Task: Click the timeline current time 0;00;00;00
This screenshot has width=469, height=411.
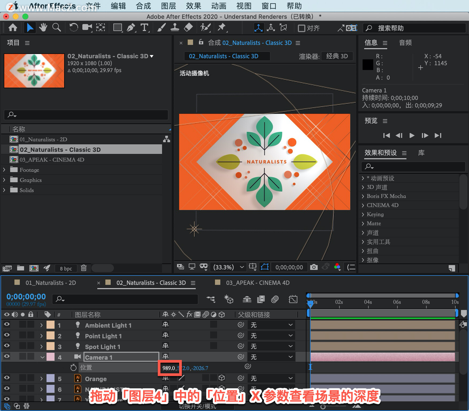Action: click(26, 297)
